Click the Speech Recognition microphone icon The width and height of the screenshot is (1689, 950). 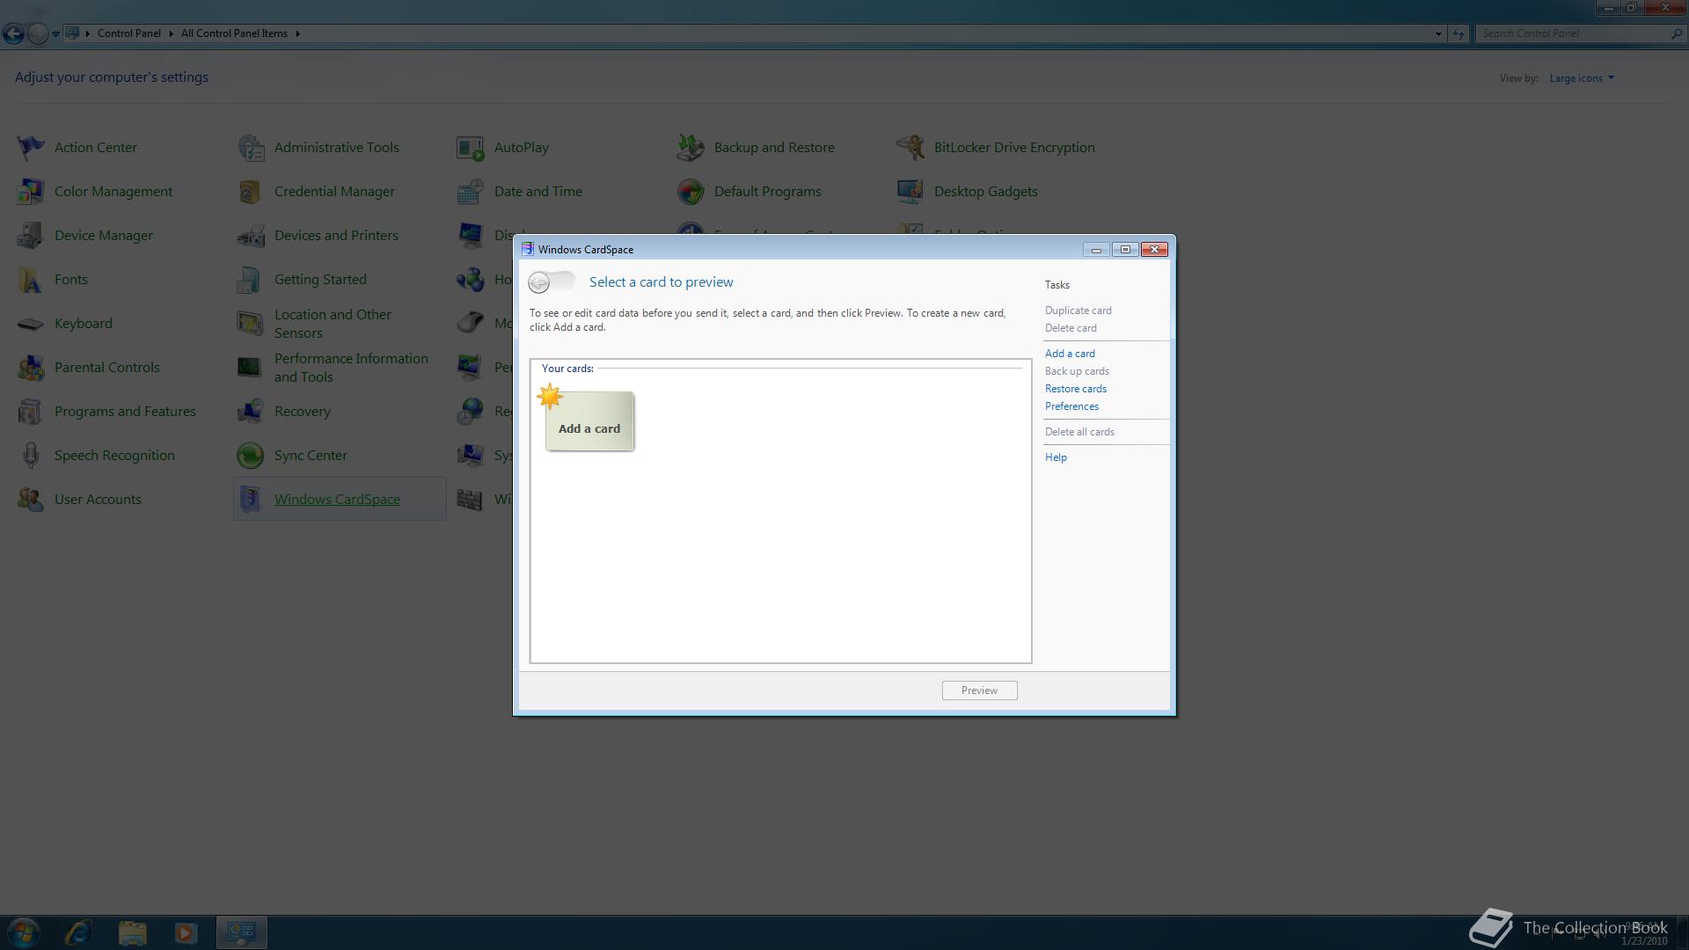pyautogui.click(x=31, y=456)
